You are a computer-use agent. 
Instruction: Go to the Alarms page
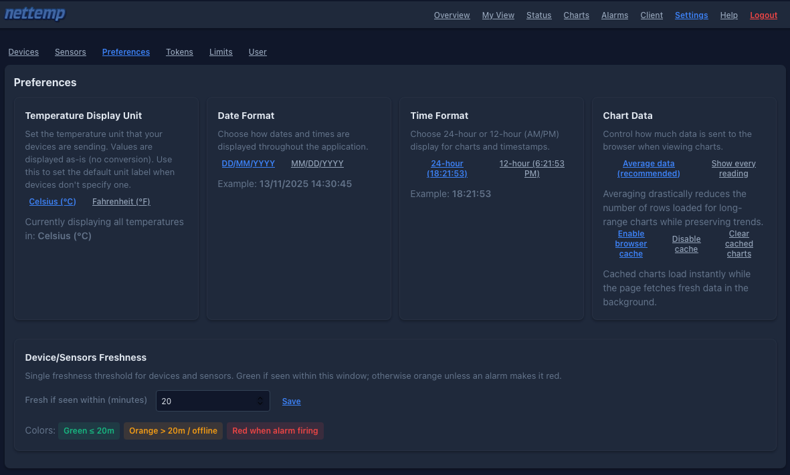coord(614,15)
